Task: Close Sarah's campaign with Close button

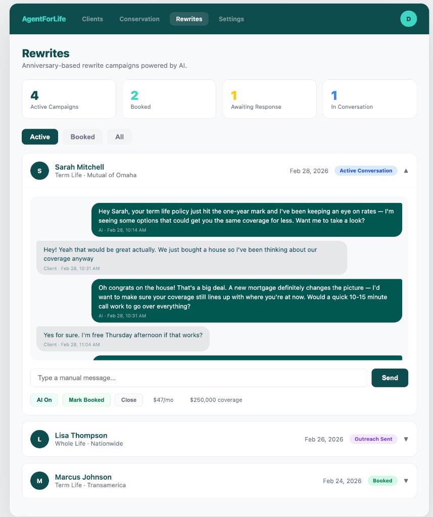Action: [129, 400]
